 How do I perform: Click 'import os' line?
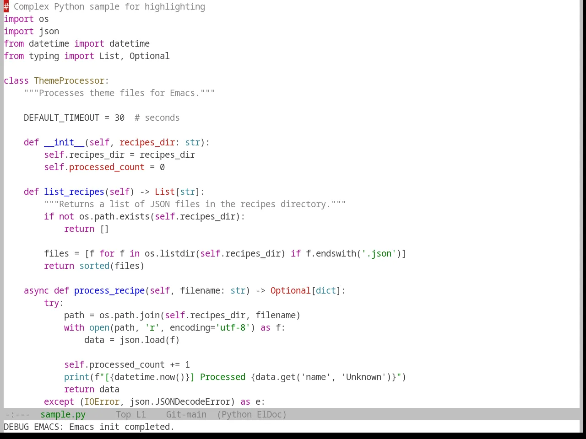click(x=26, y=19)
